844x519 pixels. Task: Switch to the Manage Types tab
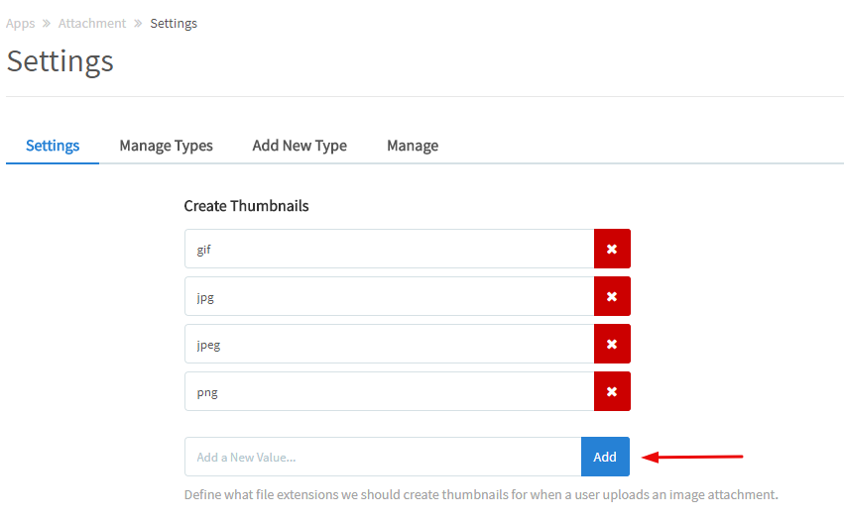point(166,145)
